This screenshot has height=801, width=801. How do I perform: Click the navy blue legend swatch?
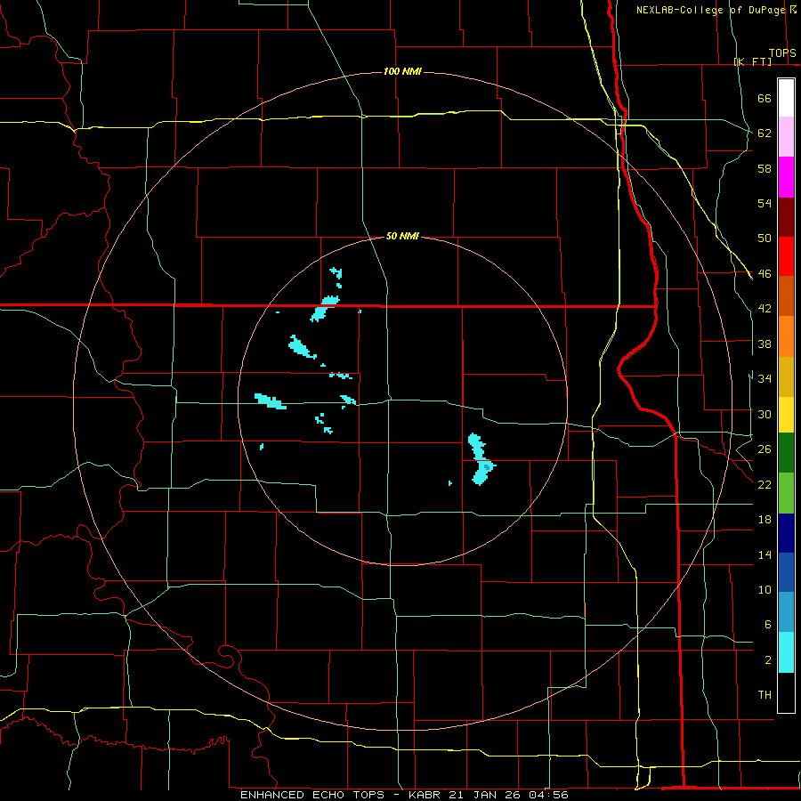786,533
